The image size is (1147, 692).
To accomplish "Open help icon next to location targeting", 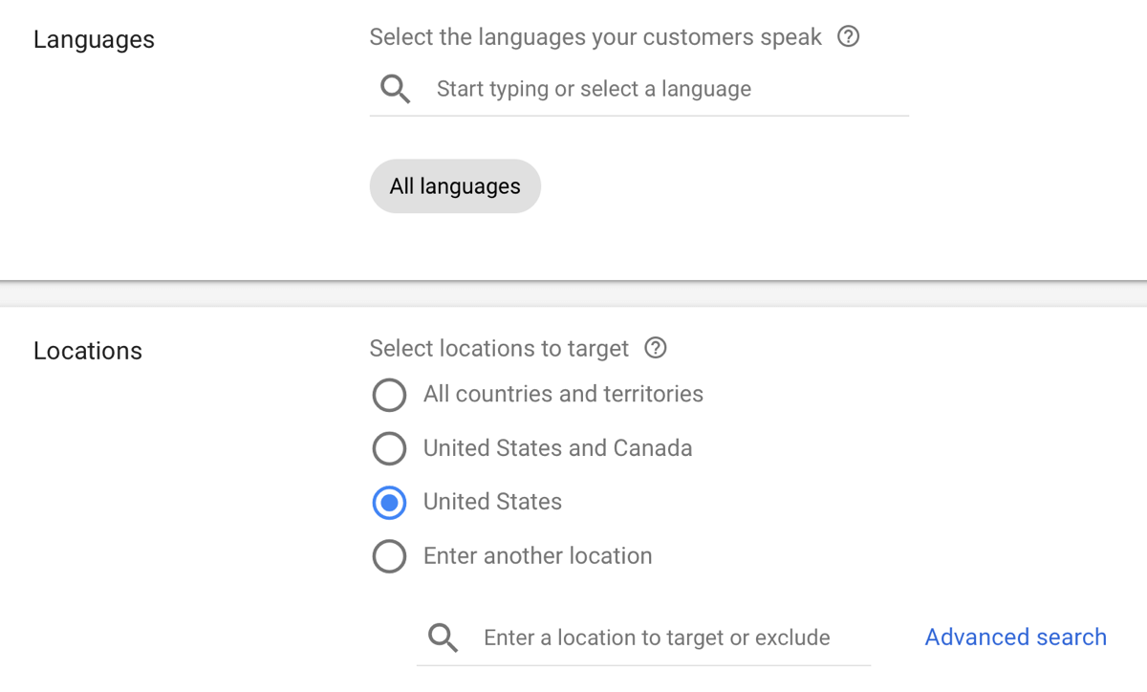I will coord(656,348).
